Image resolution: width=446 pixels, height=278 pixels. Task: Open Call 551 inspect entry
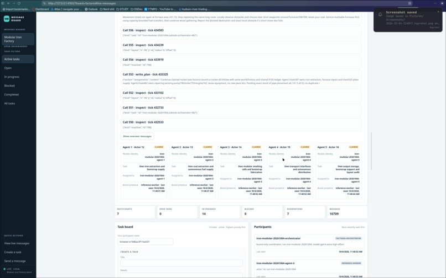pyautogui.click(x=241, y=110)
